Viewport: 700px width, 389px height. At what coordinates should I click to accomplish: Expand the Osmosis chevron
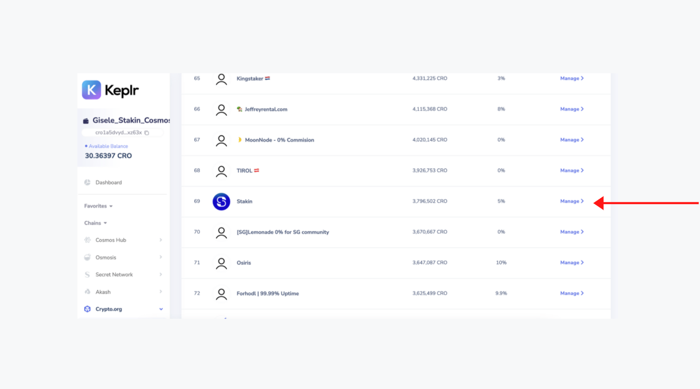161,257
